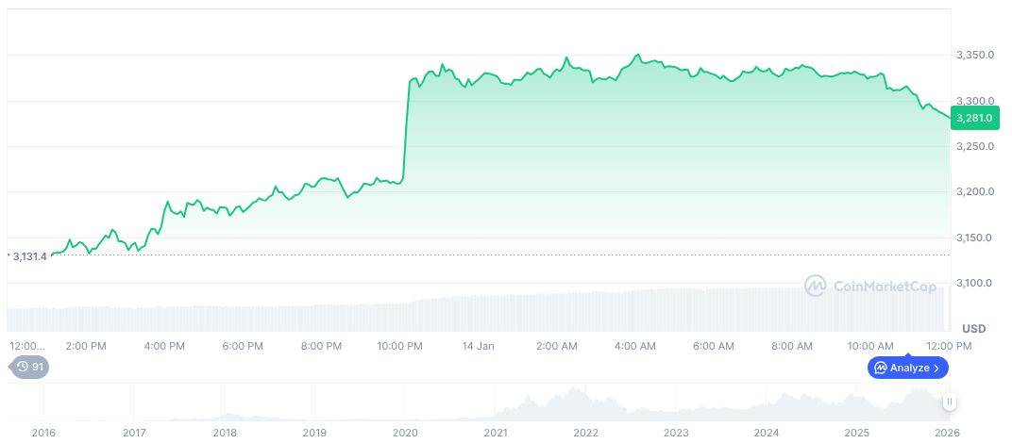
Task: Select 2021 on the overview timeline
Action: [496, 433]
